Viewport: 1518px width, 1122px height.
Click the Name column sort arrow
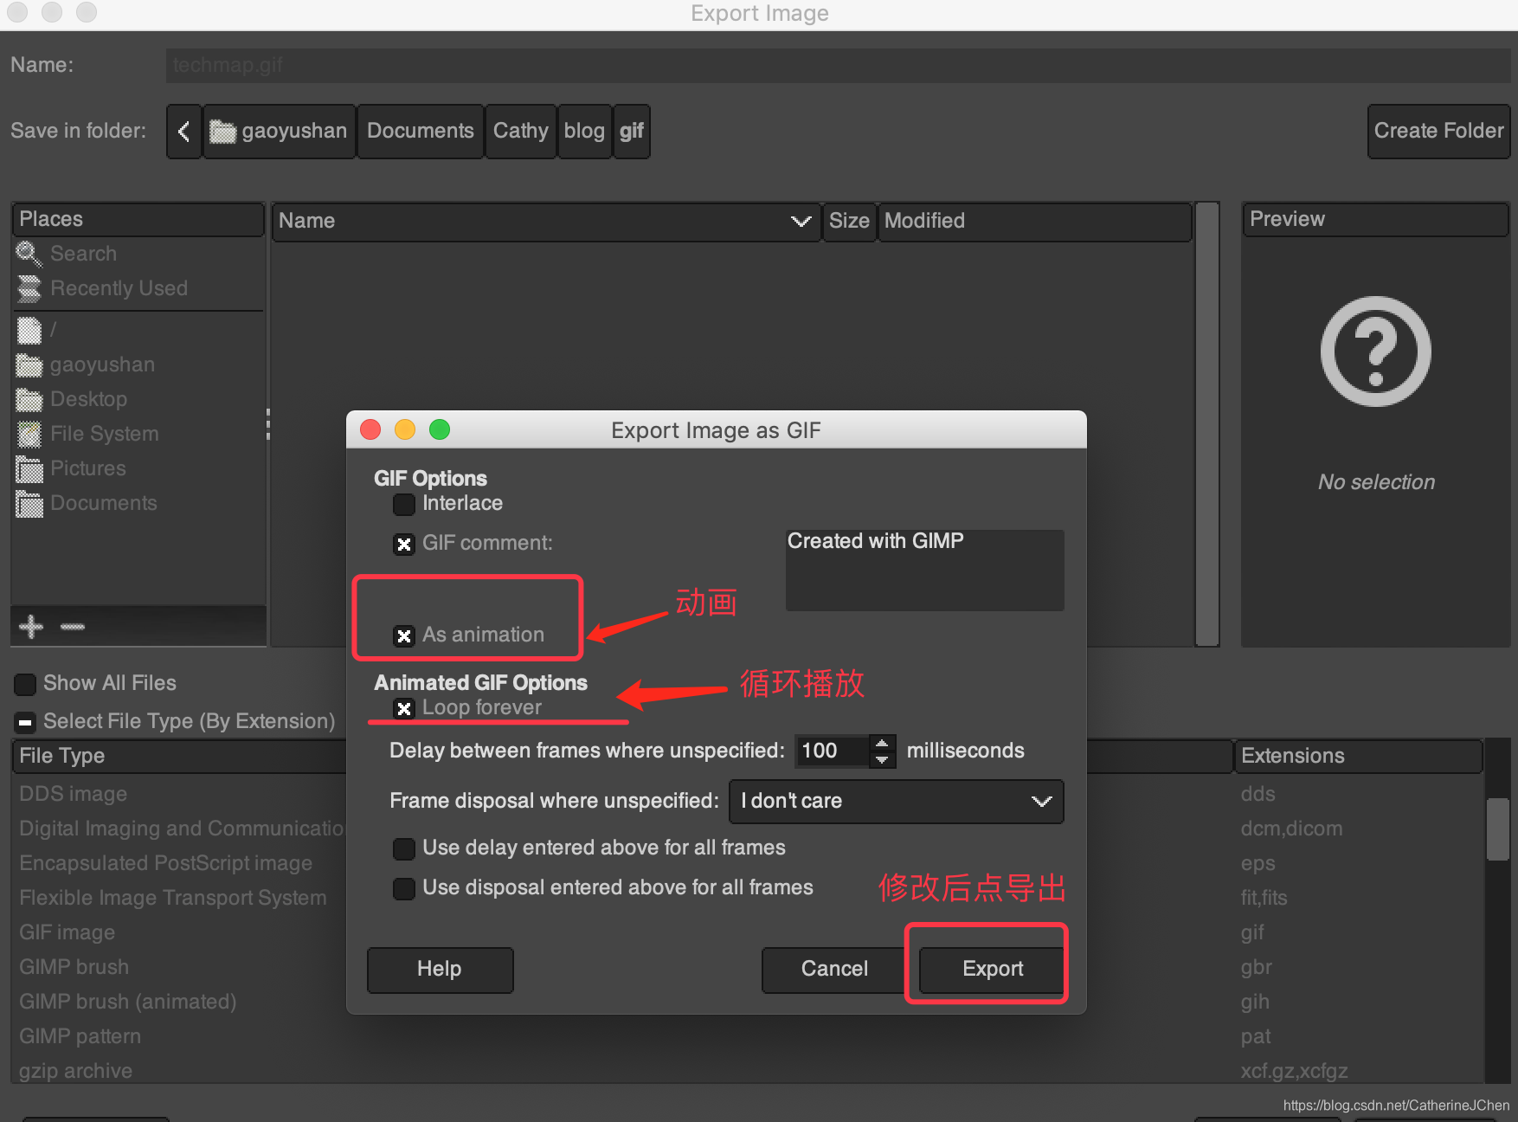(801, 222)
